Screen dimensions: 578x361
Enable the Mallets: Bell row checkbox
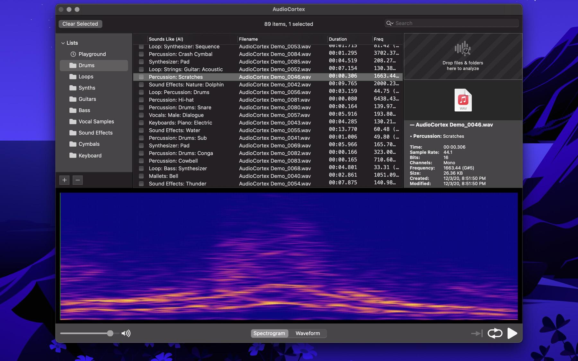point(141,176)
